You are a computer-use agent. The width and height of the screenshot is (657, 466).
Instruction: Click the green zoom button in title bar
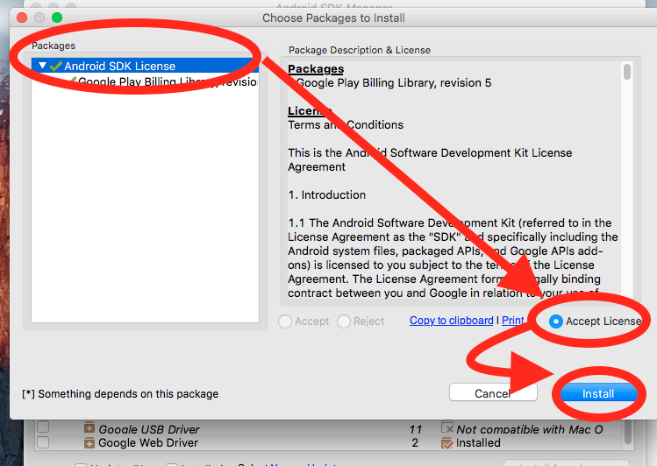tap(57, 18)
